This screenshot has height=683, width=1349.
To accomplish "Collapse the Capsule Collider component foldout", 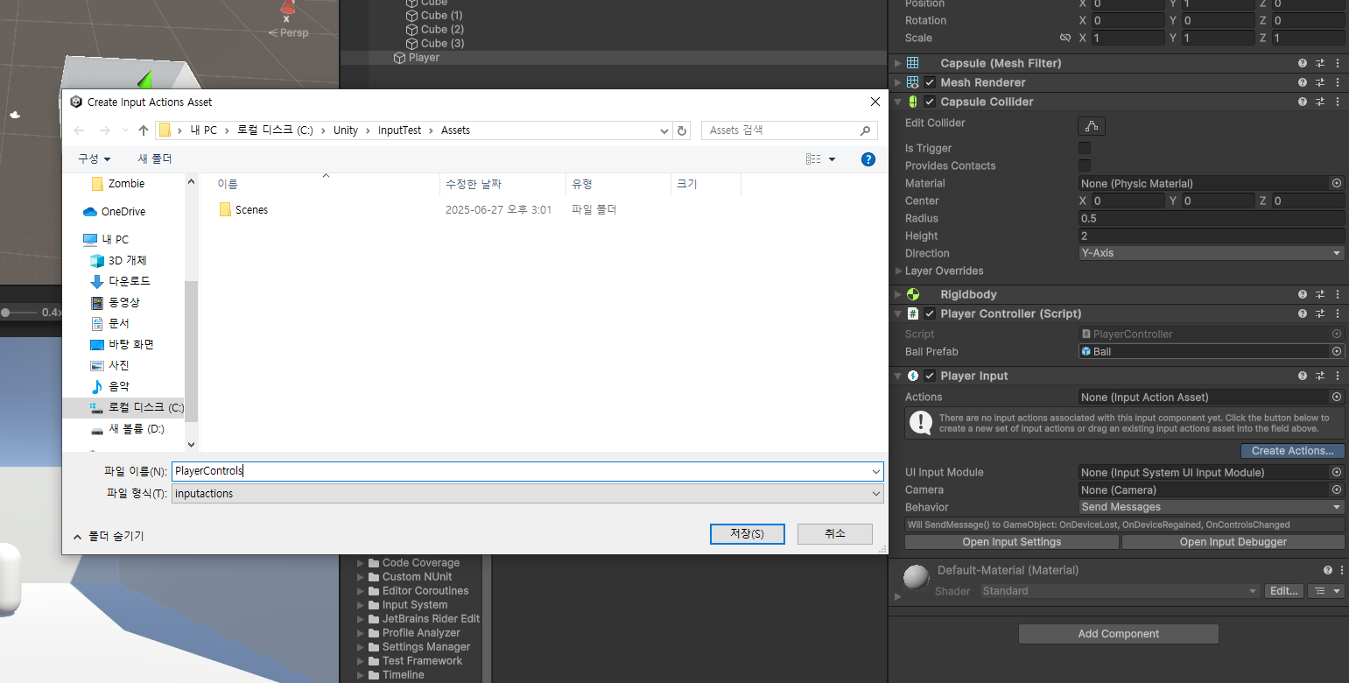I will point(897,102).
